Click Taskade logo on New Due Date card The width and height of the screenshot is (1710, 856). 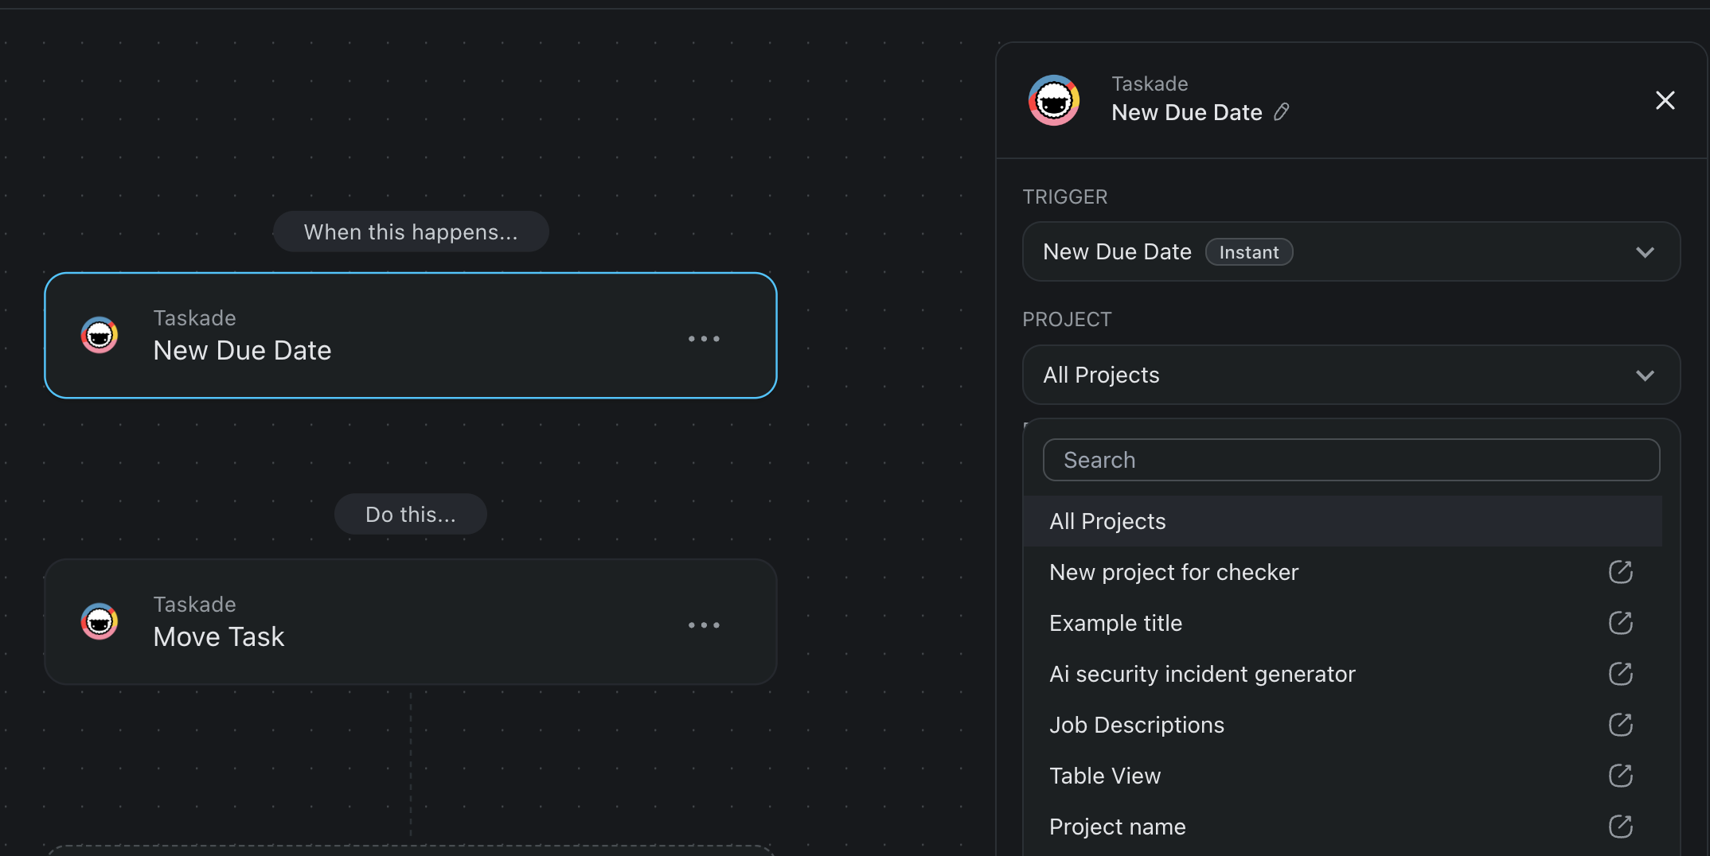100,335
